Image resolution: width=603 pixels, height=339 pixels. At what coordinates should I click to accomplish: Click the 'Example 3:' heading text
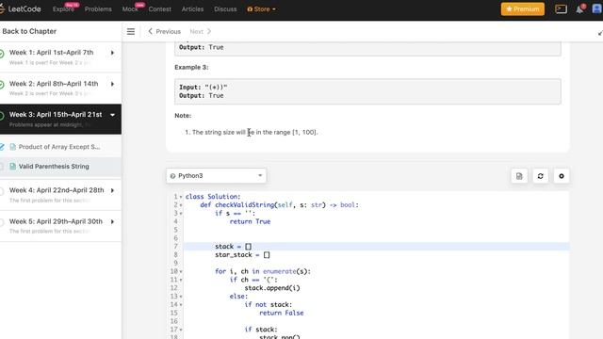[x=191, y=67]
